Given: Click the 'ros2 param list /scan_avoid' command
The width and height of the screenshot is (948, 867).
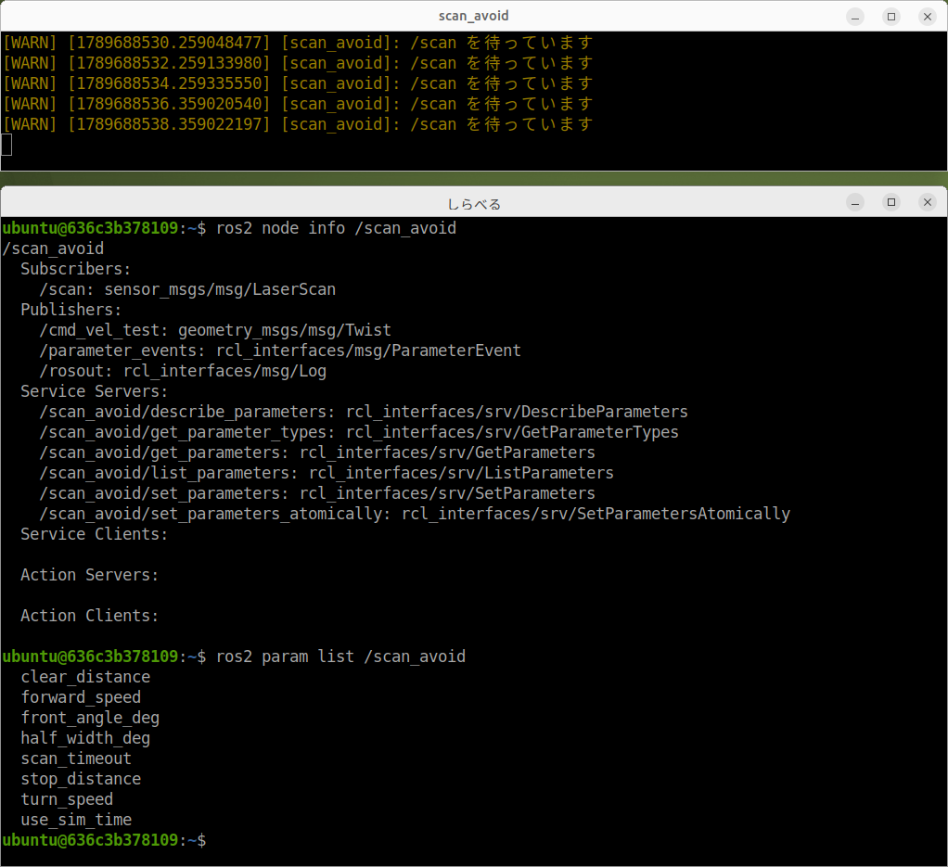Looking at the screenshot, I should (x=341, y=657).
